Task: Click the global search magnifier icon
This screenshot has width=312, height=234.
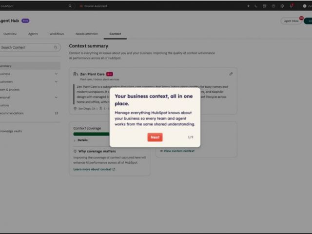Action: [70, 6]
